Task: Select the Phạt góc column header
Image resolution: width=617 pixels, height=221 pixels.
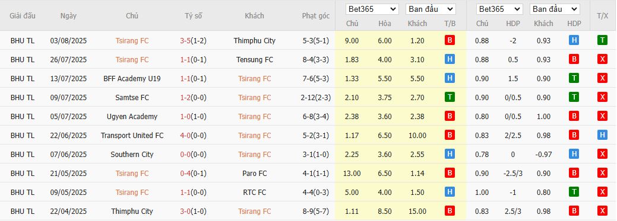Action: 315,16
